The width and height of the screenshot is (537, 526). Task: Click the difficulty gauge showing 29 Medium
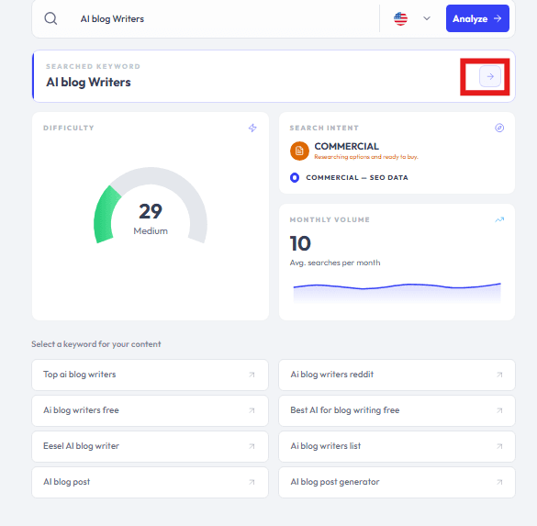(x=151, y=206)
